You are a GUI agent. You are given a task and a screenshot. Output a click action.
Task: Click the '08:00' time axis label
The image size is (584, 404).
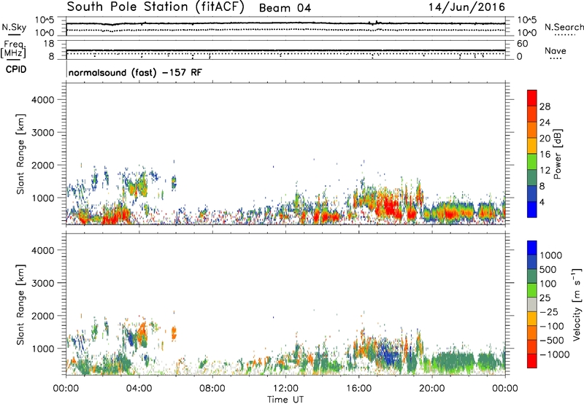point(212,389)
